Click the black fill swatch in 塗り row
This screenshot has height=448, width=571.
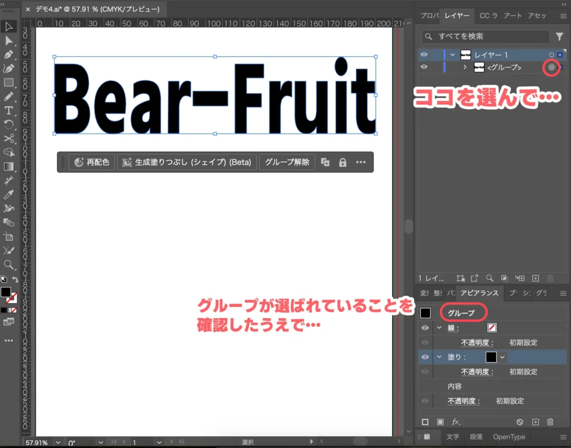click(x=491, y=357)
